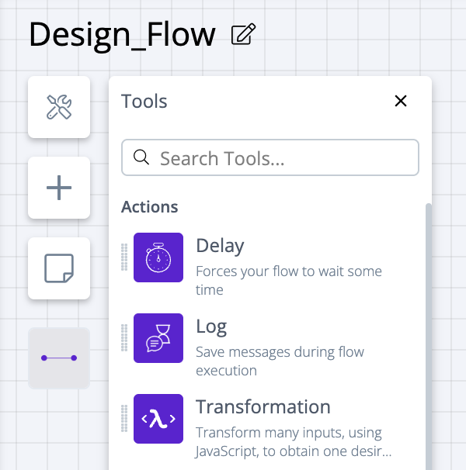Close the Tools panel
The image size is (466, 470).
(x=401, y=101)
